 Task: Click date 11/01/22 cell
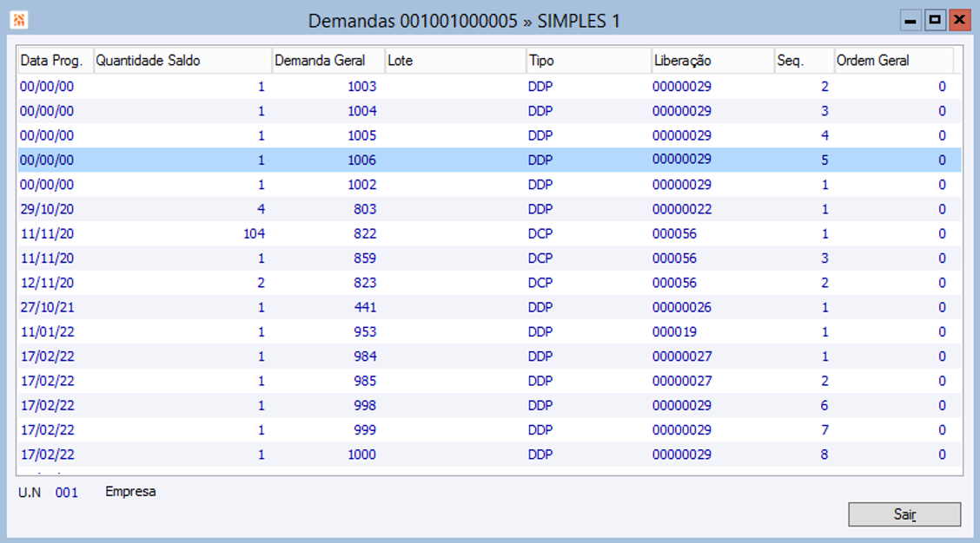pos(47,332)
